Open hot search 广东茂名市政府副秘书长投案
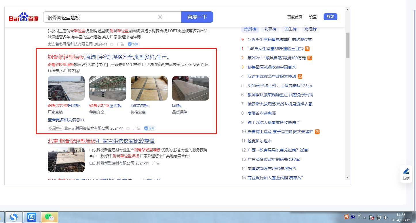The height and width of the screenshot is (223, 416). pos(274,159)
